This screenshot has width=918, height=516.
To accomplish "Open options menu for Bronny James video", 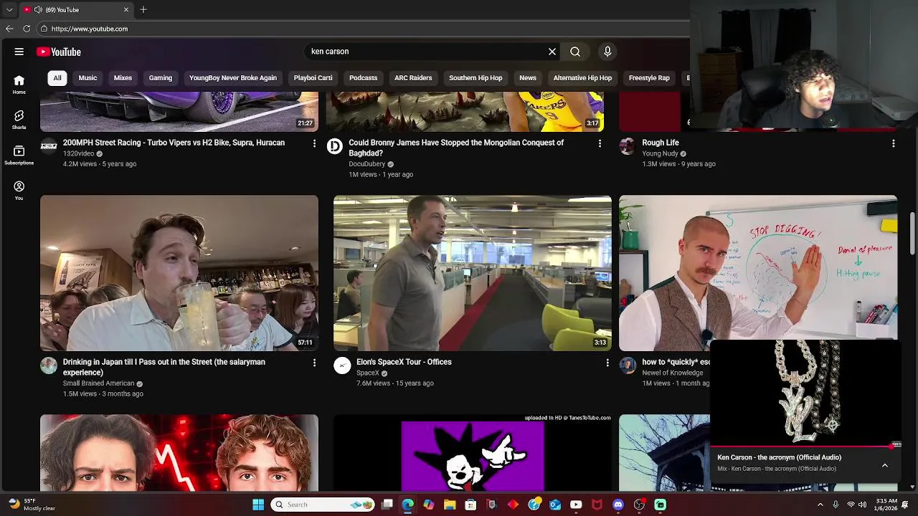I will pyautogui.click(x=600, y=143).
